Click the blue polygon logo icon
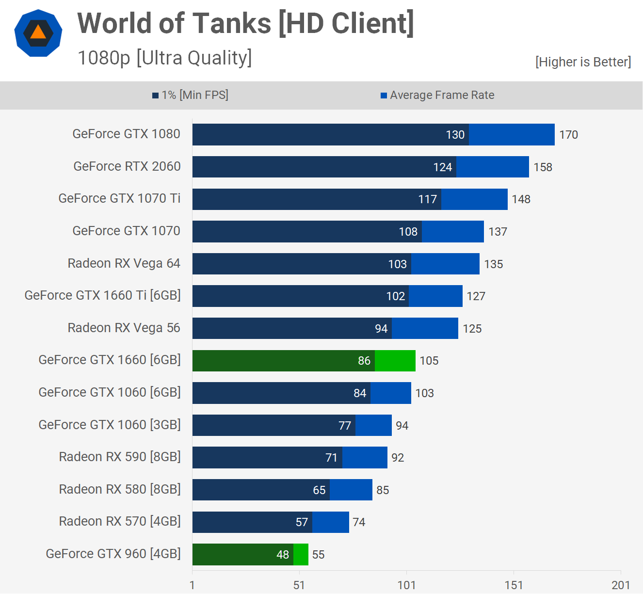Screen dimensions: 643x594 coord(38,33)
